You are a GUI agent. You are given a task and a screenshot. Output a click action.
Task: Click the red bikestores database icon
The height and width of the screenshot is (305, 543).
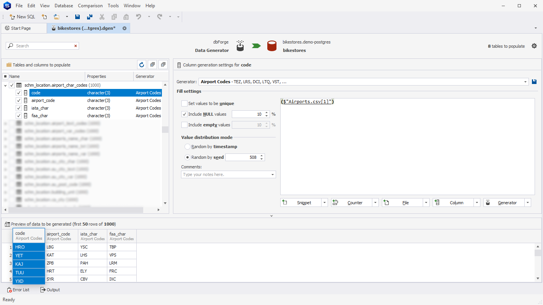271,46
